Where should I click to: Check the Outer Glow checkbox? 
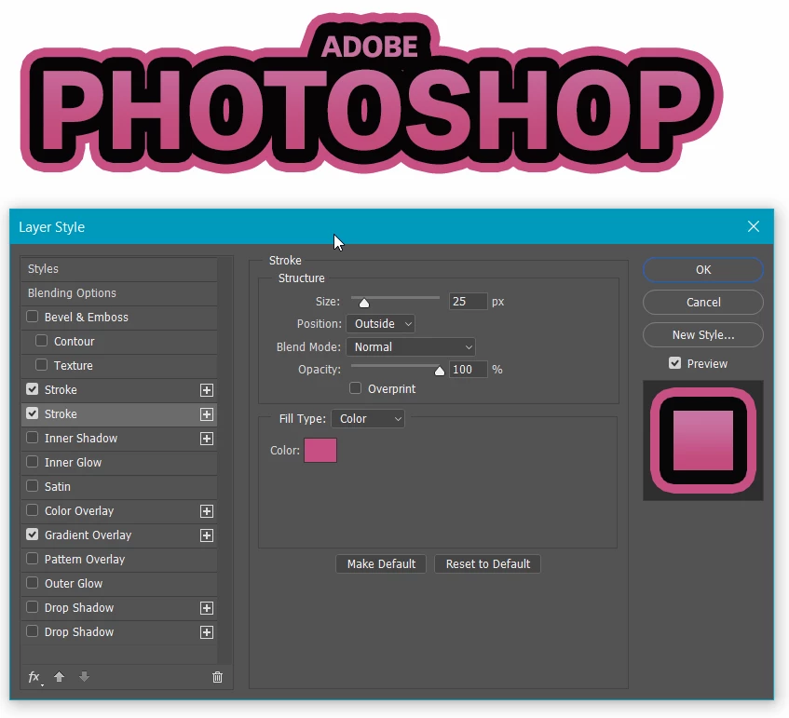(33, 583)
